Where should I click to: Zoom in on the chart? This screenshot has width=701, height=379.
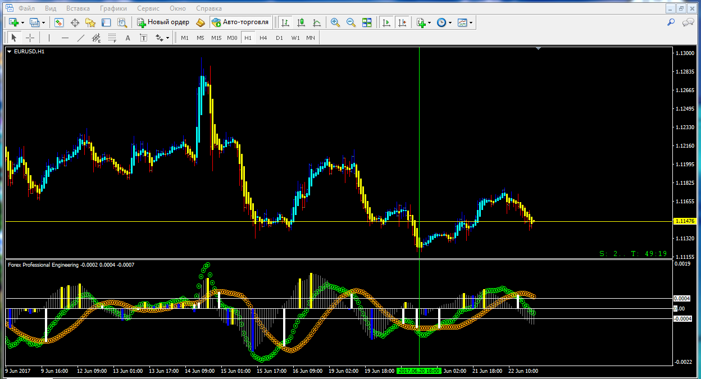click(x=335, y=22)
